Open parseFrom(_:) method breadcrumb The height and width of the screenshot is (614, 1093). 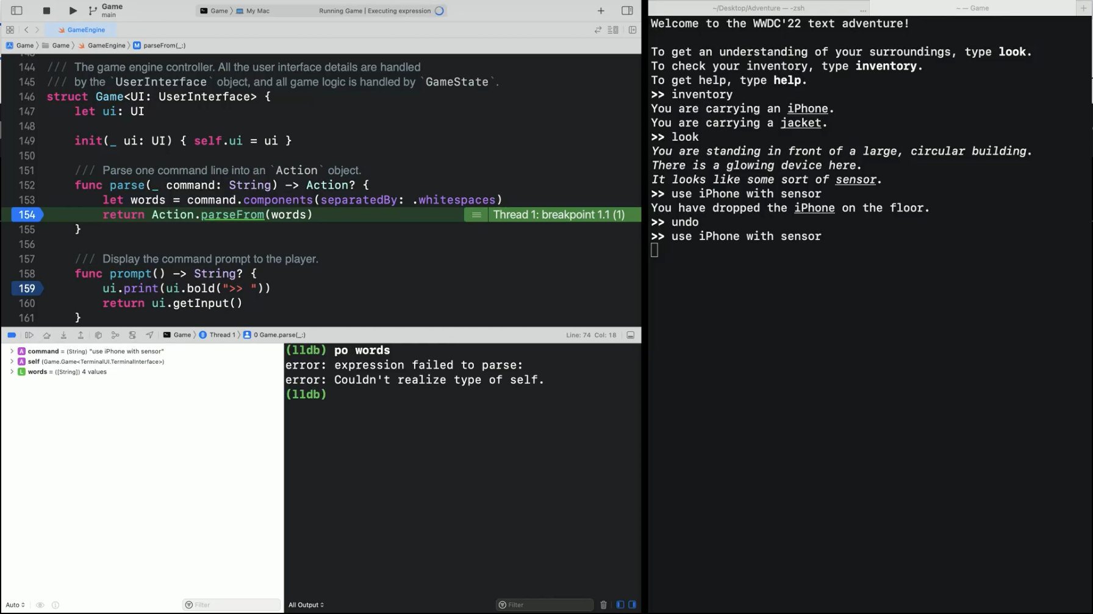coord(159,45)
